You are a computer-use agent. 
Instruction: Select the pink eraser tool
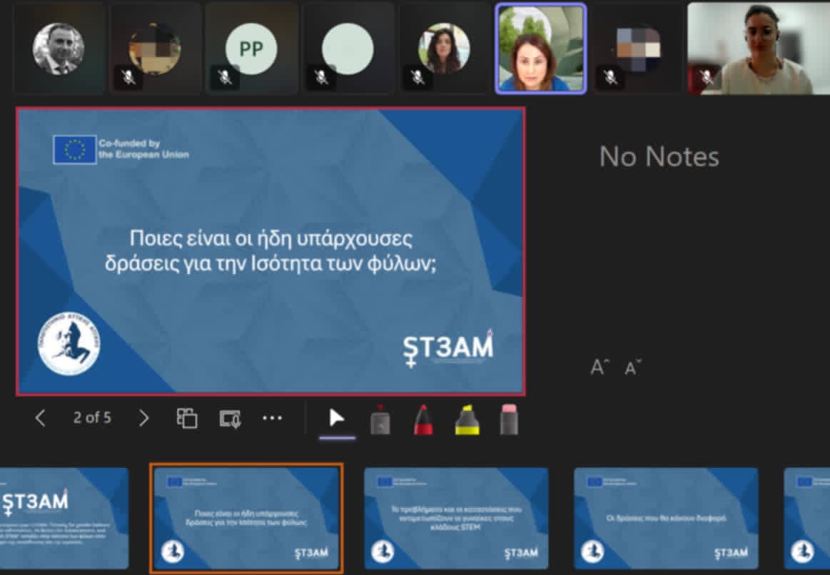[x=509, y=420]
